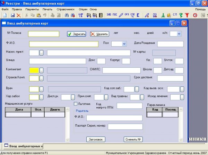Click the red clock toolbar icon
This screenshot has width=208, height=155.
pyautogui.click(x=195, y=15)
